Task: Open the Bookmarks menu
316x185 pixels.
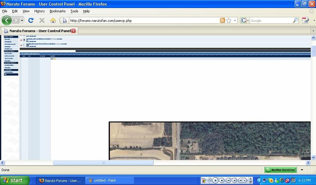Action: click(57, 11)
